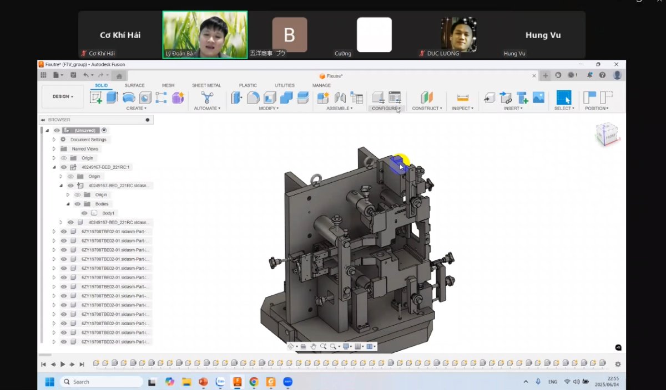Expand the Document Settings node

(x=54, y=140)
